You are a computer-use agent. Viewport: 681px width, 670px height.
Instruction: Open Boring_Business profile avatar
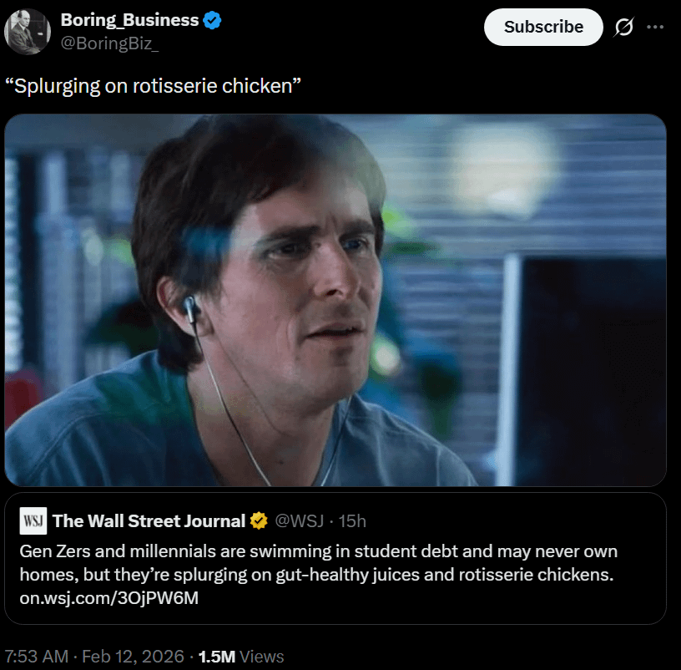click(x=28, y=31)
